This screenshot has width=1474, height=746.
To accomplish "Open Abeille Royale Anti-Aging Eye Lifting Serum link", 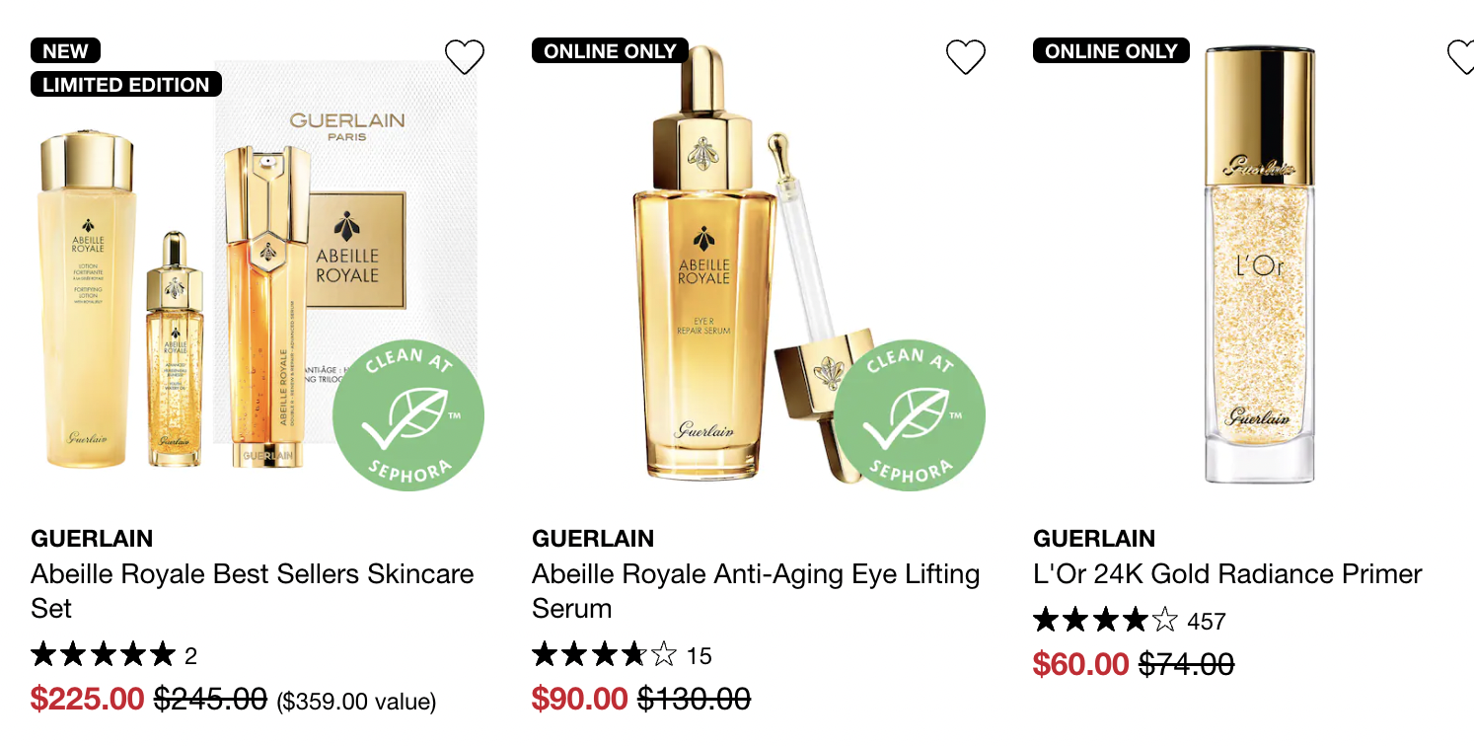I will coord(756,590).
